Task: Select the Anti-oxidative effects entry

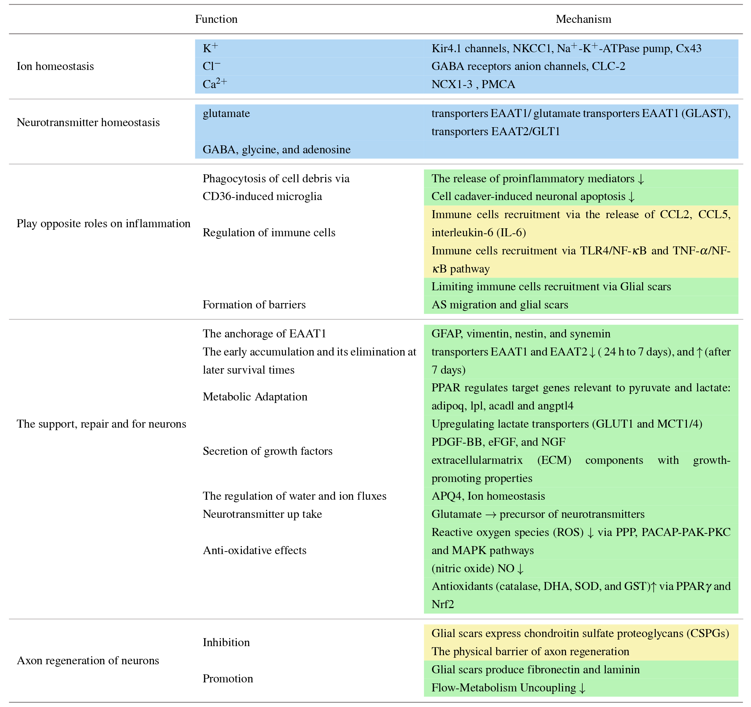Action: point(254,550)
